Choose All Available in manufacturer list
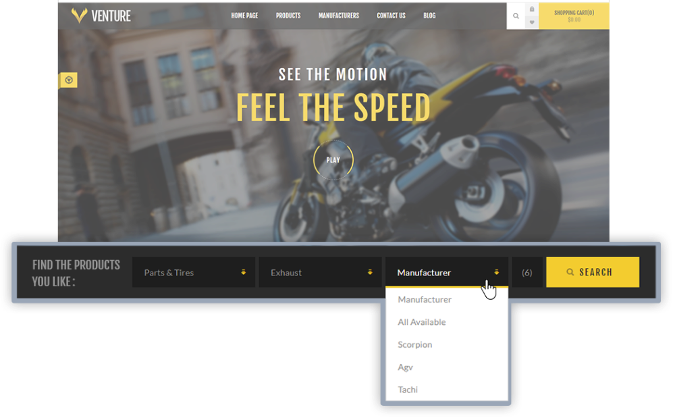The image size is (675, 418). [x=422, y=322]
